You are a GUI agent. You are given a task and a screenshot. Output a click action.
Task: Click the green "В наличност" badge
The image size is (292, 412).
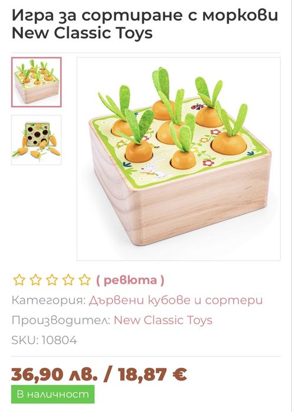point(53,394)
